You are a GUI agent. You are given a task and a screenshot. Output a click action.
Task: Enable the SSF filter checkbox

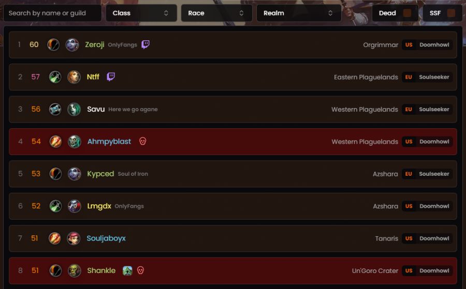(x=451, y=13)
